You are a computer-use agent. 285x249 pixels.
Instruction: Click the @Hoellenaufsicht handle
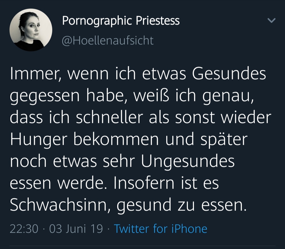pos(108,41)
